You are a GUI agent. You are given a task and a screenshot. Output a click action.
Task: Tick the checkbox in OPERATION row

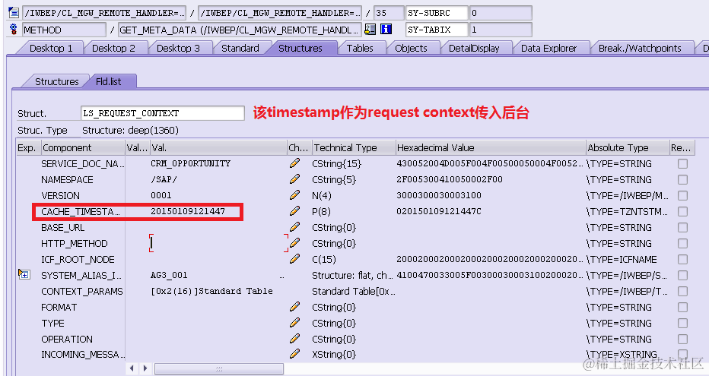(x=682, y=339)
